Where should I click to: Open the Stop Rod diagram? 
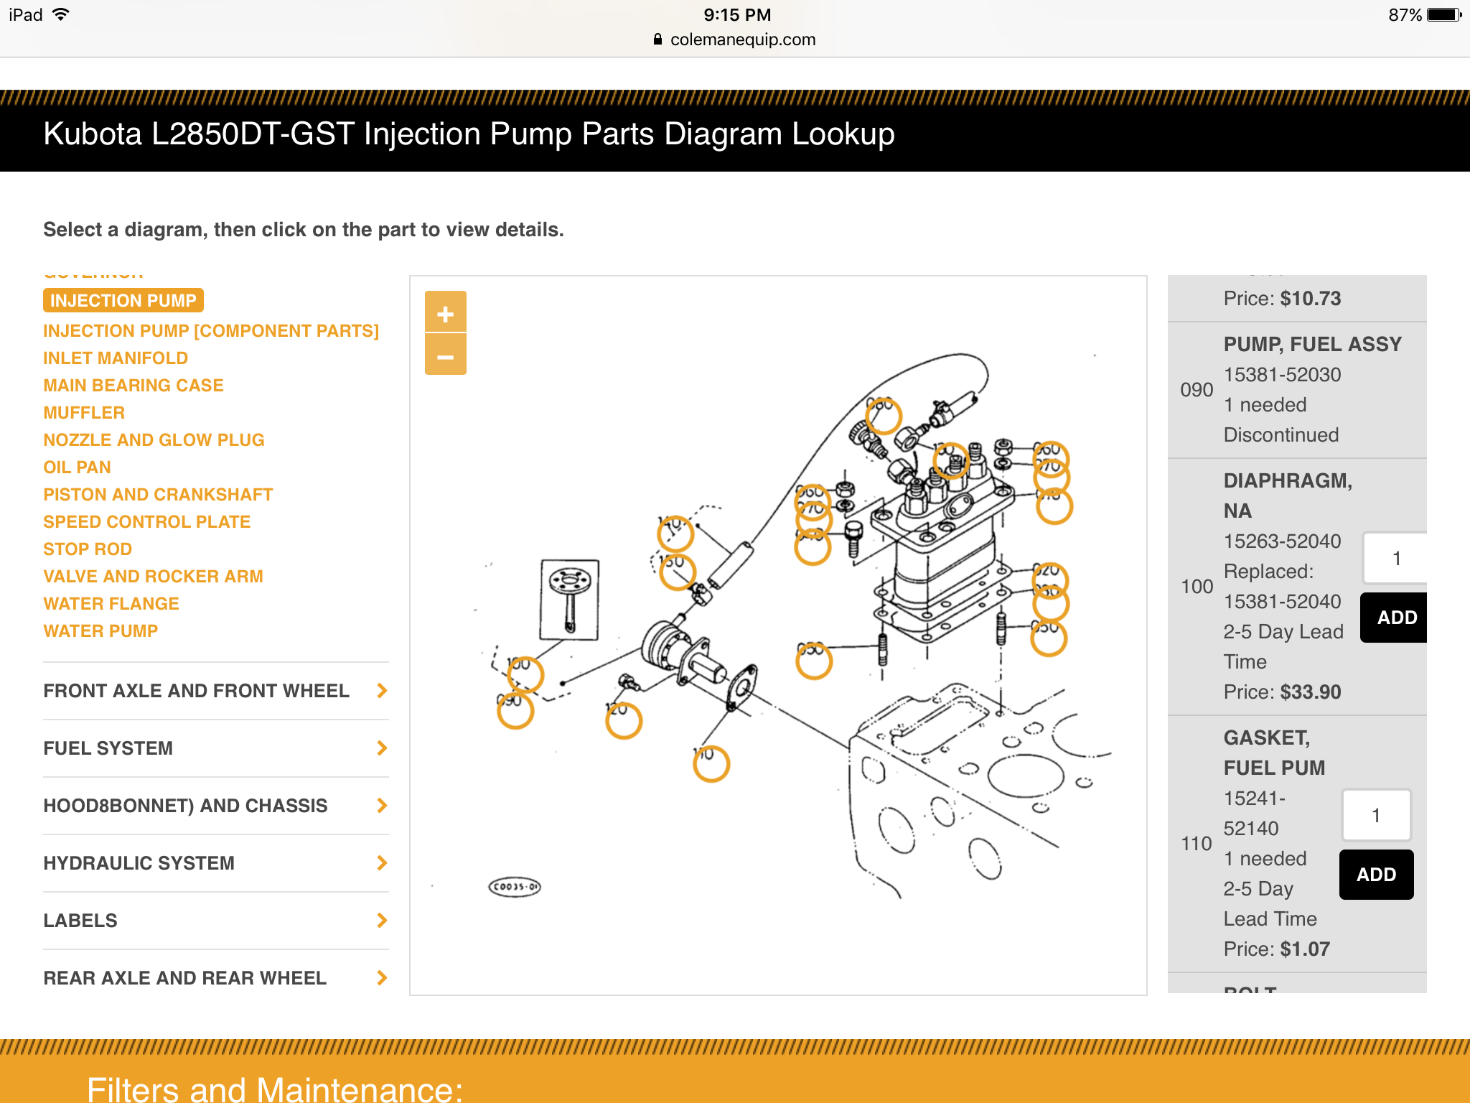[x=88, y=549]
